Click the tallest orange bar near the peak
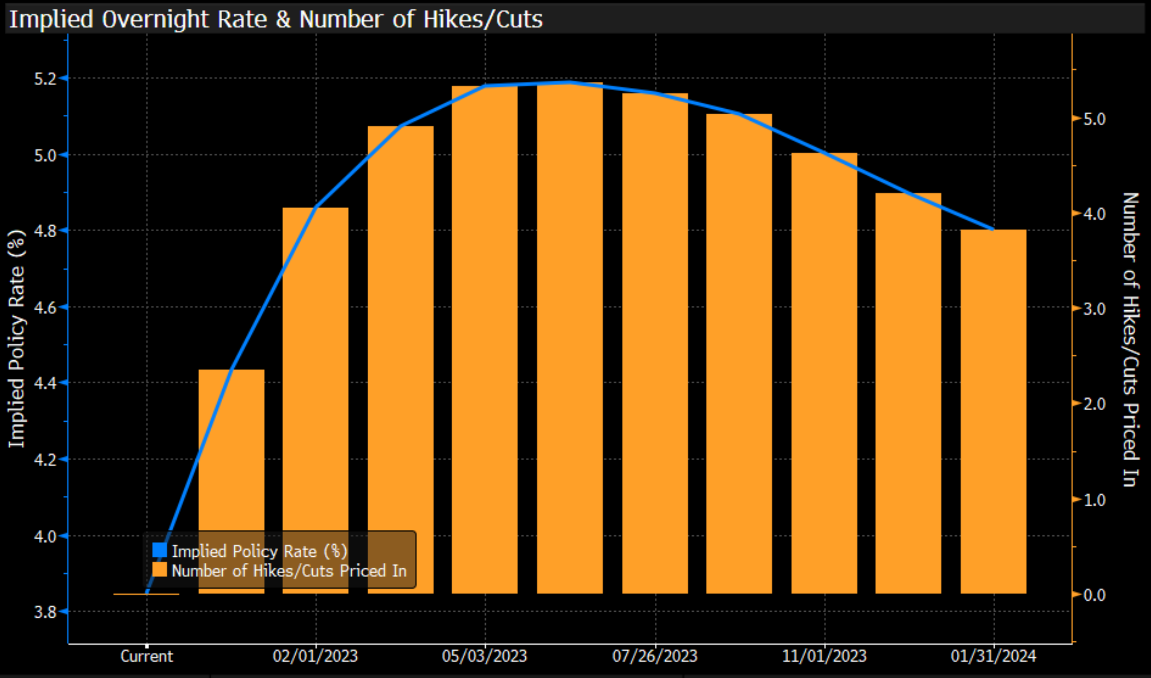The width and height of the screenshot is (1151, 678). [x=570, y=338]
